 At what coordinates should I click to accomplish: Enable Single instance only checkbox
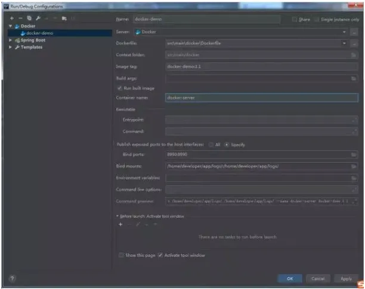click(x=316, y=19)
